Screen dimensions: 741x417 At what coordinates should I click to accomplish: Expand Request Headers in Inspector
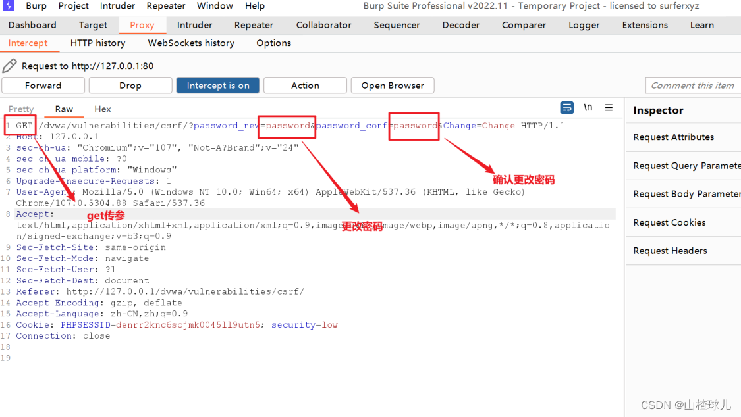click(x=683, y=251)
